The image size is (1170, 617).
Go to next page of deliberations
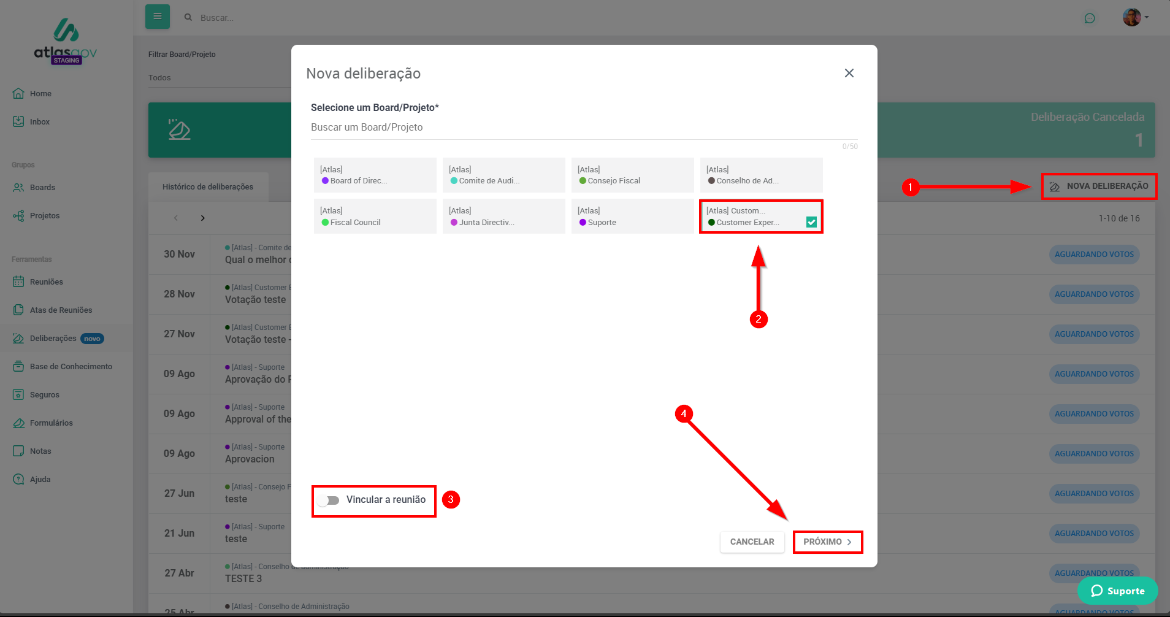(x=203, y=218)
